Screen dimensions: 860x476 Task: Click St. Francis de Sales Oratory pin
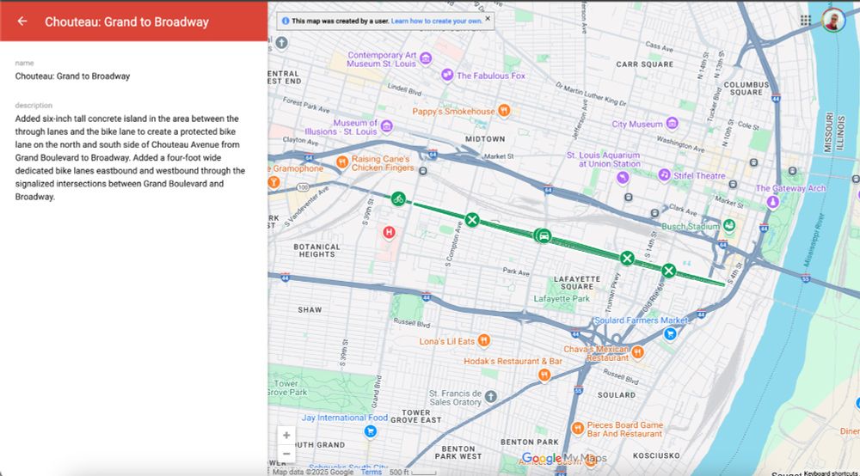[x=491, y=396]
